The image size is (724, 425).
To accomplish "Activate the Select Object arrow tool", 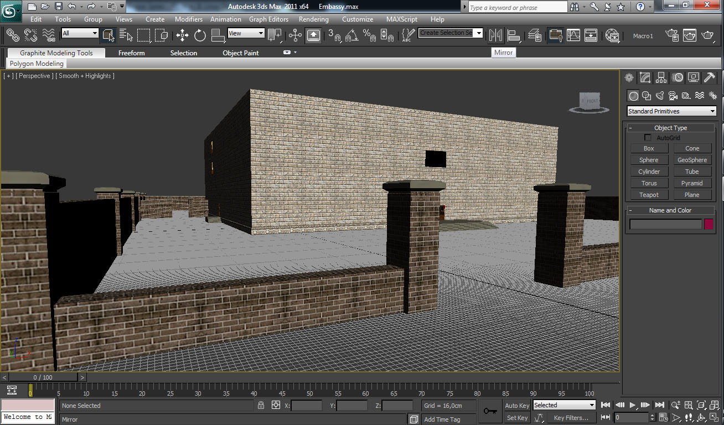I will click(108, 35).
